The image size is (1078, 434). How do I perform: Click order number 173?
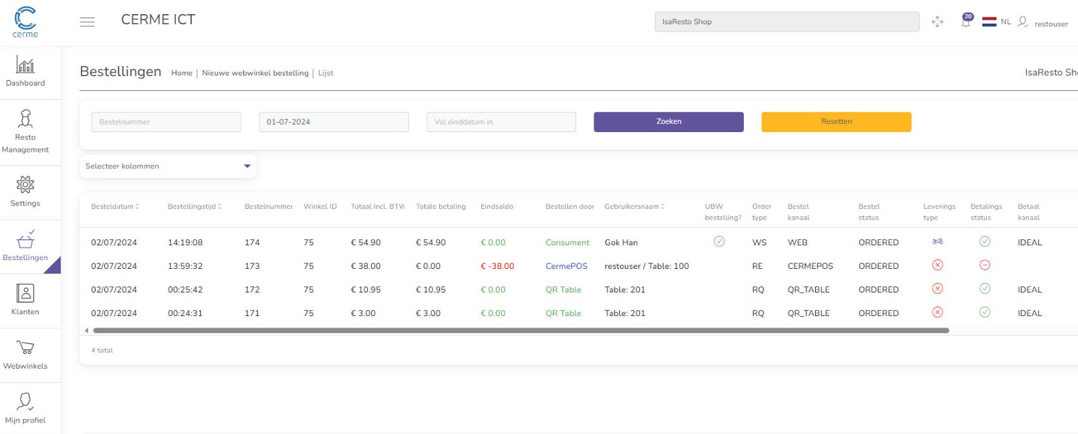tap(252, 266)
